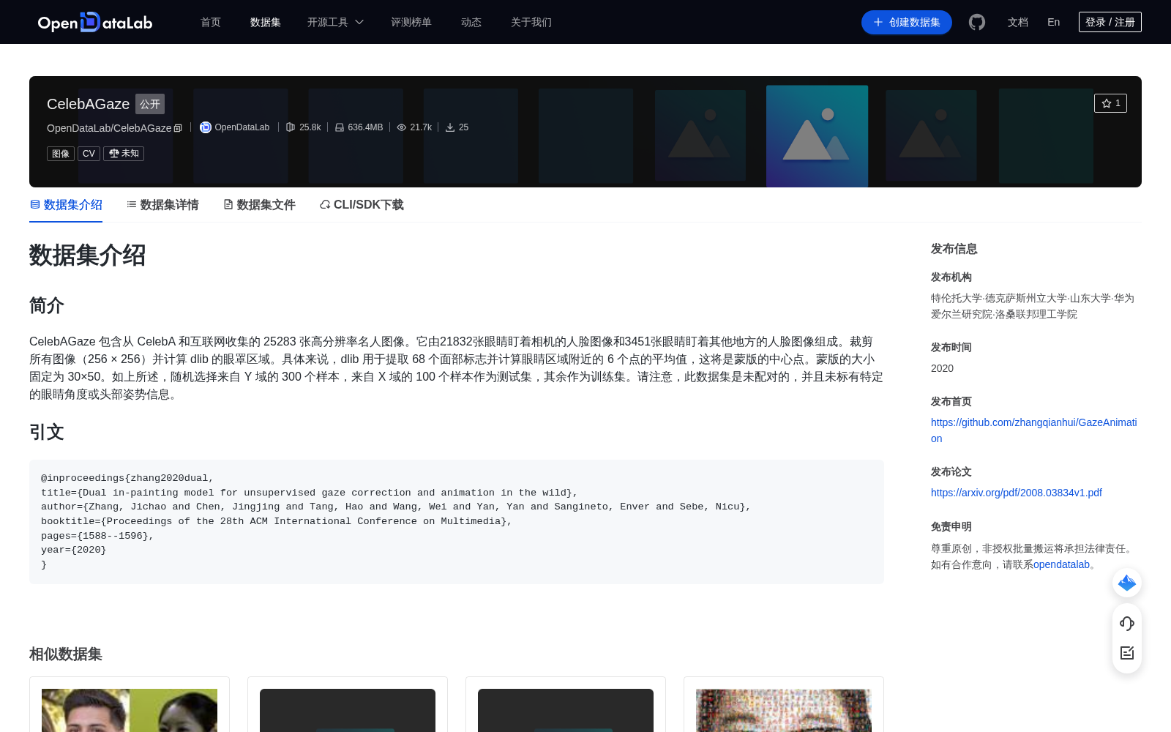The height and width of the screenshot is (732, 1171).
Task: Expand the 开源工具 dropdown menu
Action: pyautogui.click(x=335, y=22)
